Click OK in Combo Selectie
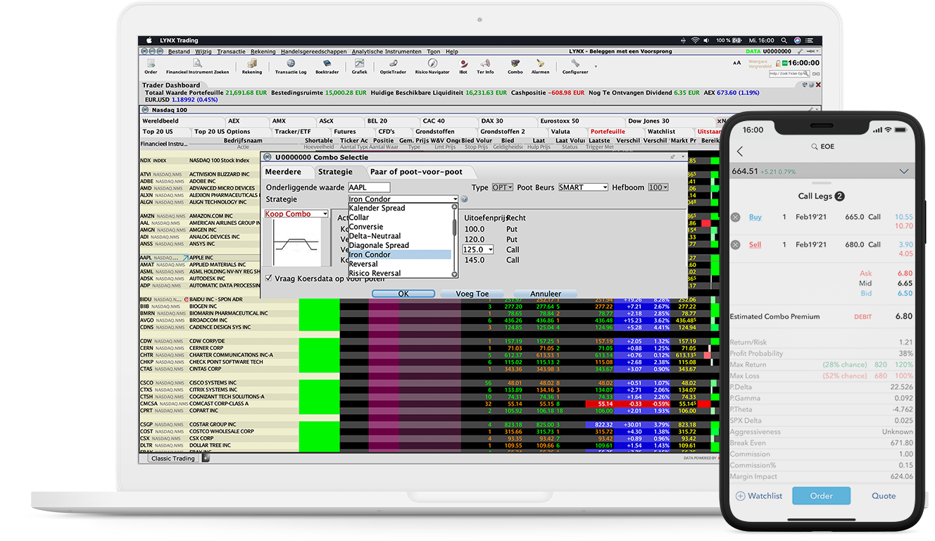935x541 pixels. [x=403, y=294]
